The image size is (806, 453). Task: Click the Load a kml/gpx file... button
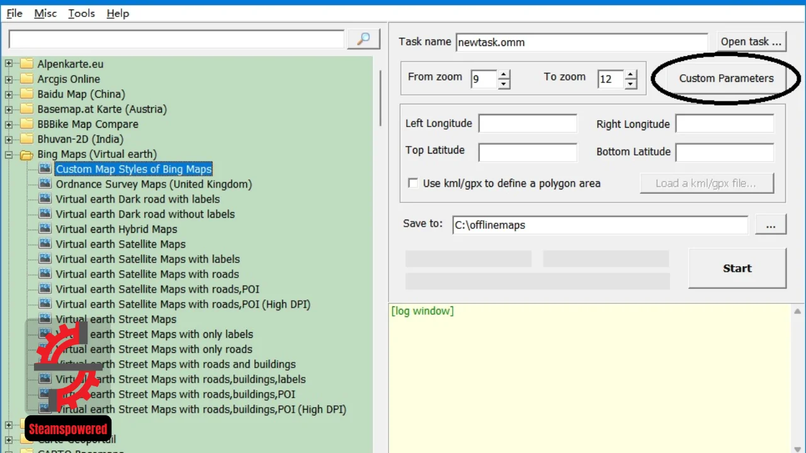(707, 183)
